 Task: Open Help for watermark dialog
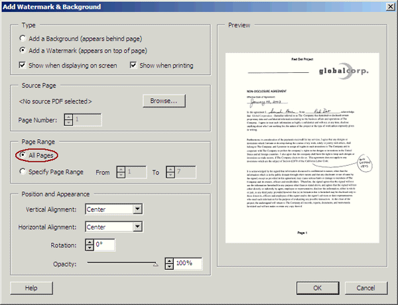pyautogui.click(x=31, y=288)
